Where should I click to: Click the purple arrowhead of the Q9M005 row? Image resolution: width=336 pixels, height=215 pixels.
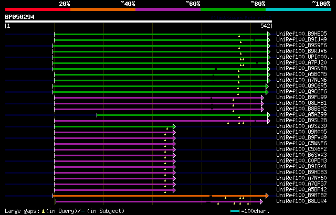point(174,133)
